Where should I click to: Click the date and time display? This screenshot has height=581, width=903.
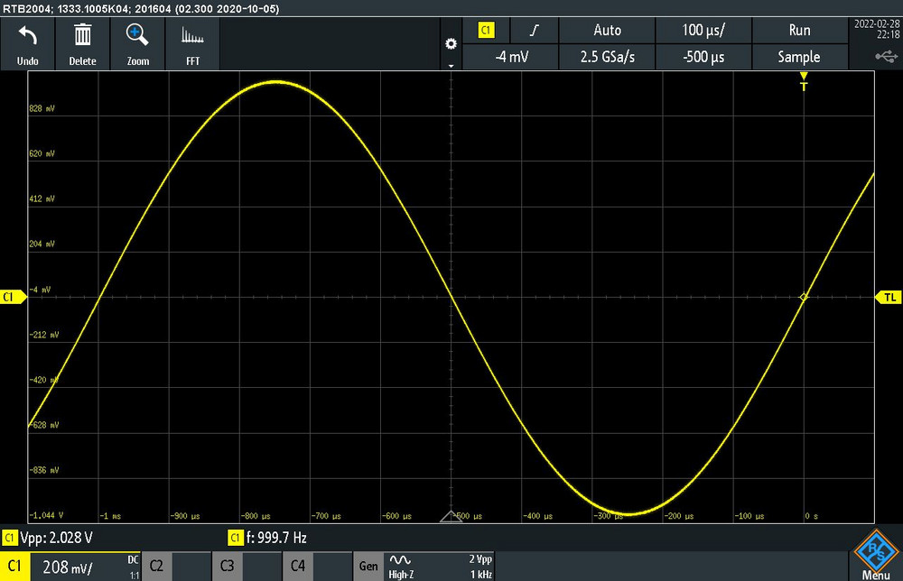pos(877,29)
